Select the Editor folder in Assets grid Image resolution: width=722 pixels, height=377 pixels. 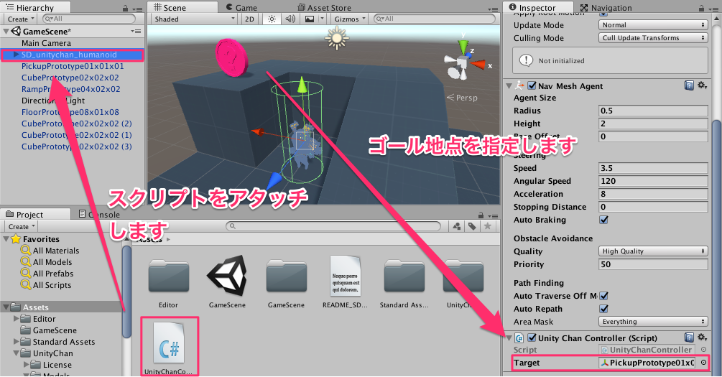pos(169,276)
